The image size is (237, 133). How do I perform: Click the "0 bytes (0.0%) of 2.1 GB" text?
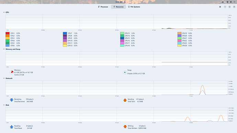[x=136, y=74]
